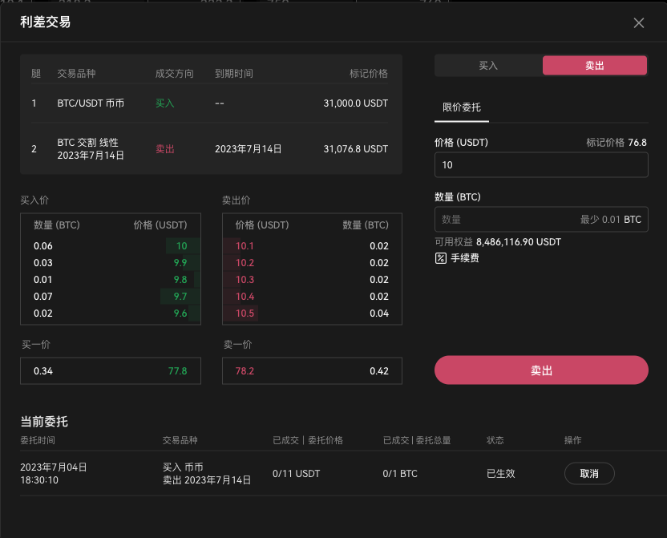
Task: Select leg 1 BTC/USDT 币币 row
Action: click(x=211, y=103)
